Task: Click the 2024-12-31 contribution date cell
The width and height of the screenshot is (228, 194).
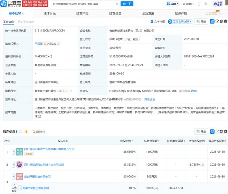Action: [x=176, y=188]
